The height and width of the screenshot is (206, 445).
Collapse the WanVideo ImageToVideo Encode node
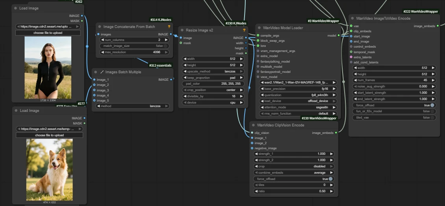352,19
